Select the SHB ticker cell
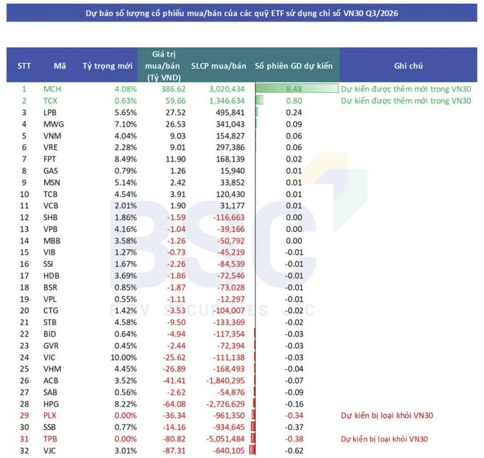 [50, 217]
